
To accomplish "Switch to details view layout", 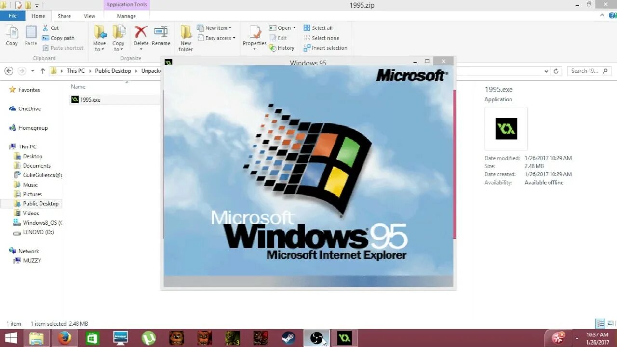I will pos(600,324).
